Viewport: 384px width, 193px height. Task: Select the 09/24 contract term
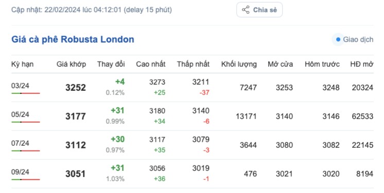(20, 172)
